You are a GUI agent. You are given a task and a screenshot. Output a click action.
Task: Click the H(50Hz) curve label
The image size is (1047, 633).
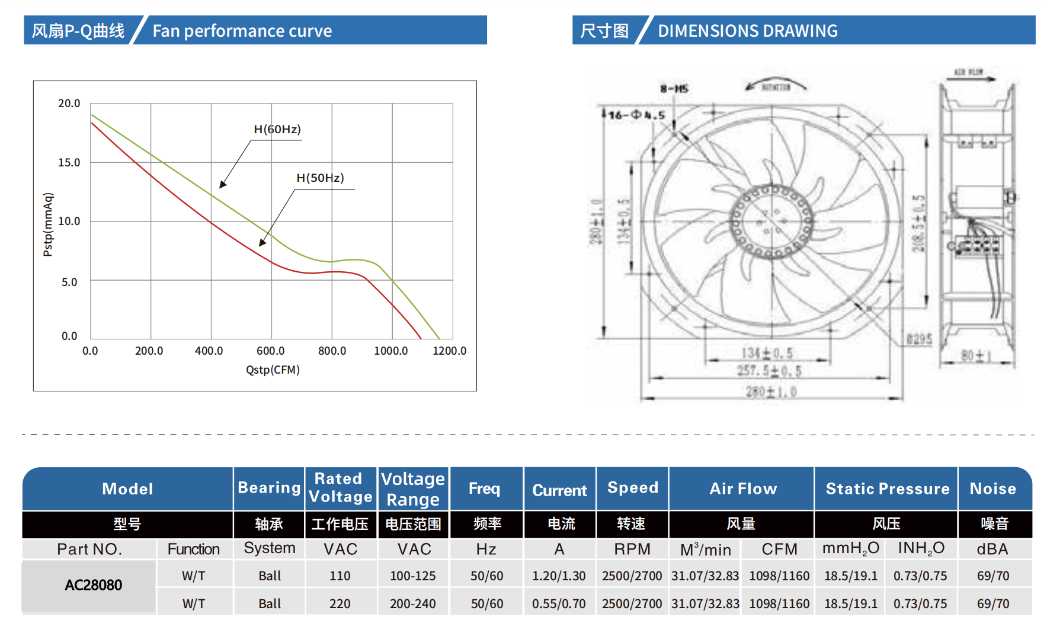(319, 176)
